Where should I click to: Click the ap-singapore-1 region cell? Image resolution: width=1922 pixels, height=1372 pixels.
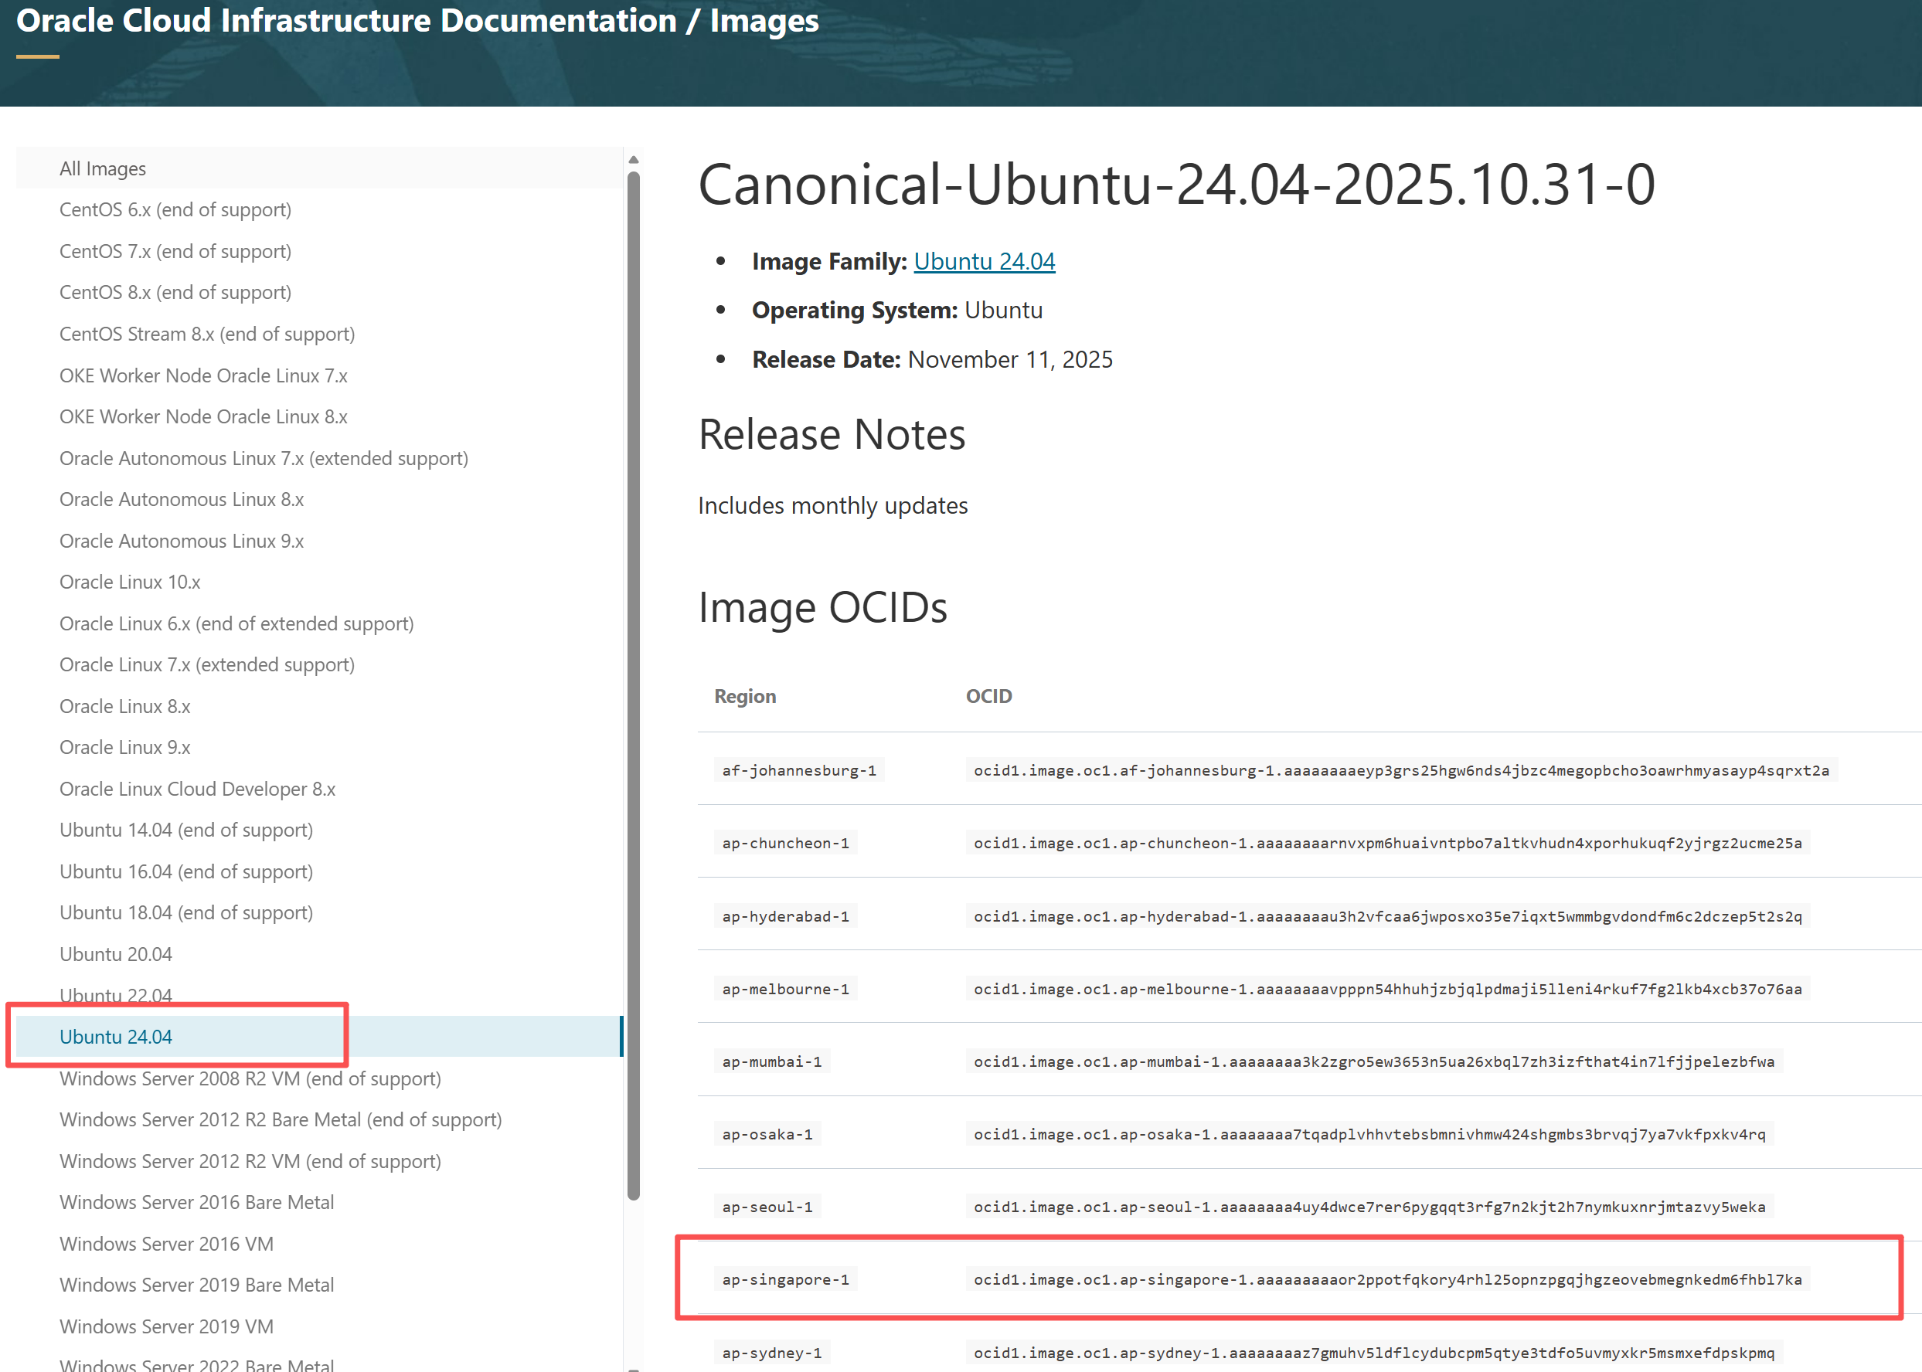tap(785, 1280)
